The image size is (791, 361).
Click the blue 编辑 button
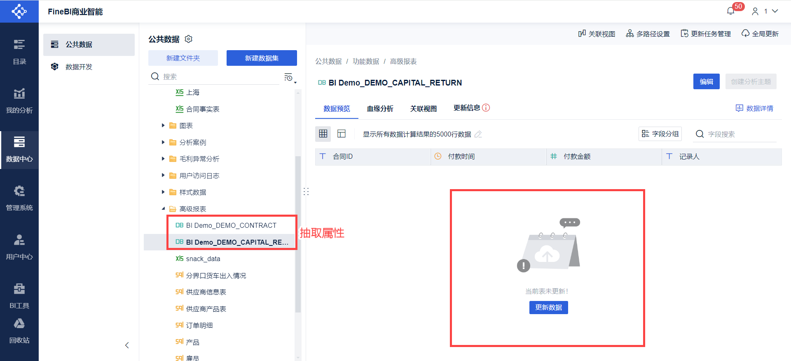[x=706, y=81]
